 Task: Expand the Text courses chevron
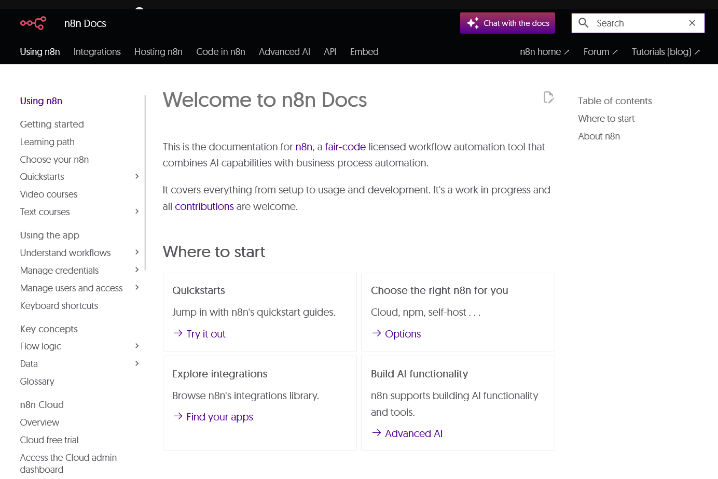[x=137, y=212]
